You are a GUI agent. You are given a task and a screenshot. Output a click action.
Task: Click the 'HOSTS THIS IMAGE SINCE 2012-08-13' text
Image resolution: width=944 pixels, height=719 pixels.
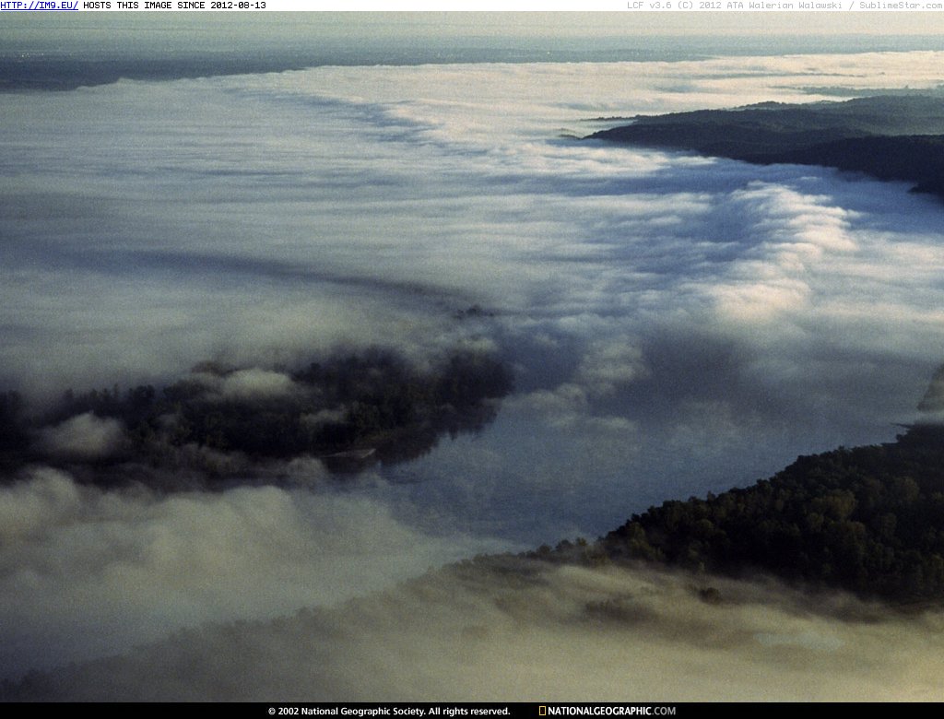coord(174,6)
